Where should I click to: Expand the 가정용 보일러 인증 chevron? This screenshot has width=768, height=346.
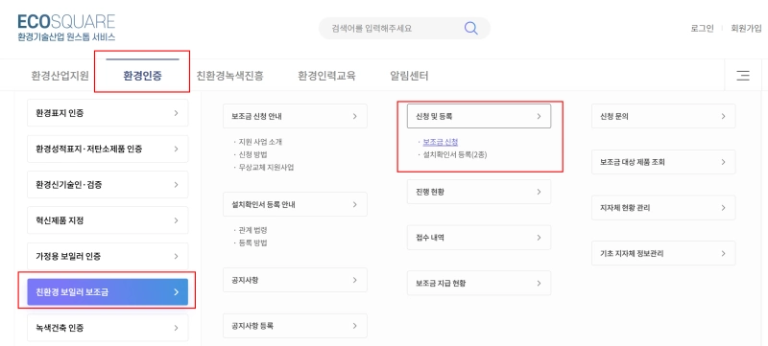click(x=176, y=256)
